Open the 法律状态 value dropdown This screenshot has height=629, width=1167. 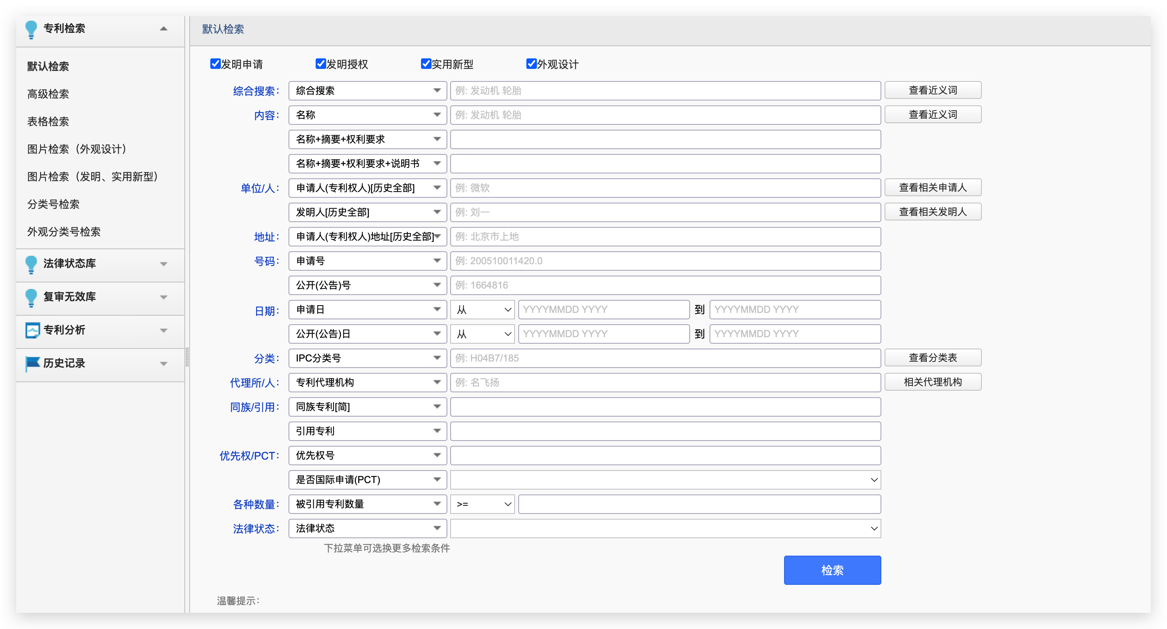point(665,529)
